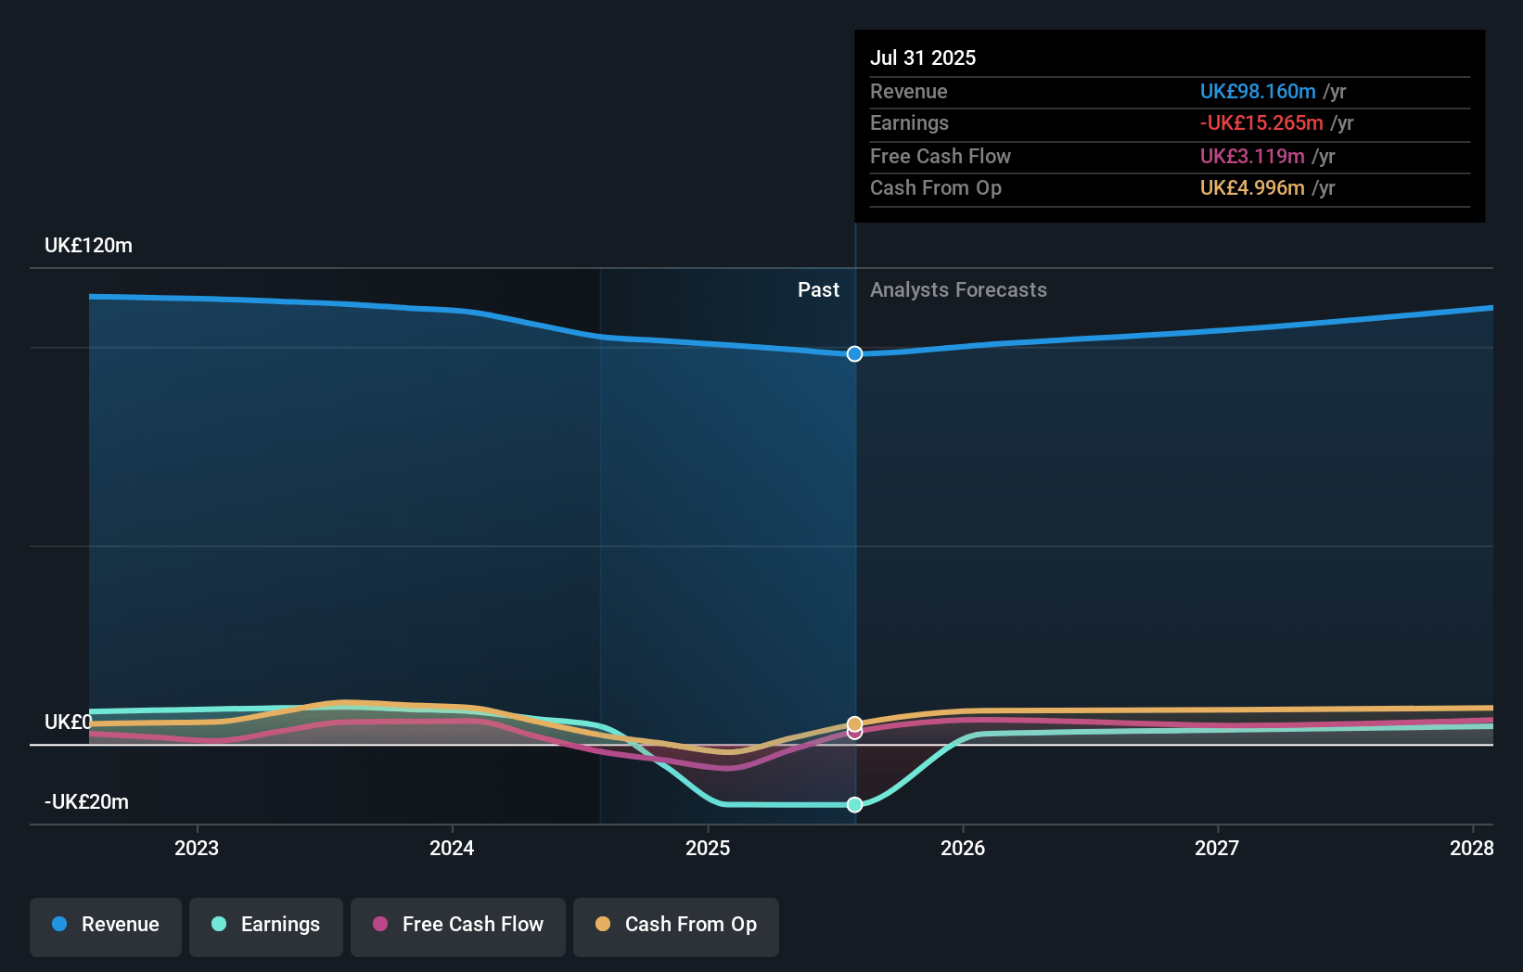The image size is (1523, 972).
Task: Select the 2024 x-axis label
Action: click(x=452, y=848)
